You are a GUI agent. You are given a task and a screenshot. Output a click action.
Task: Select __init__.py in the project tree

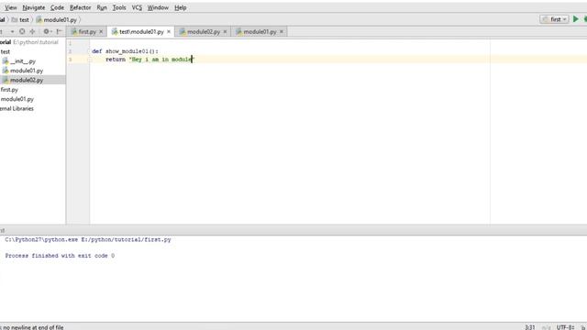click(x=23, y=61)
